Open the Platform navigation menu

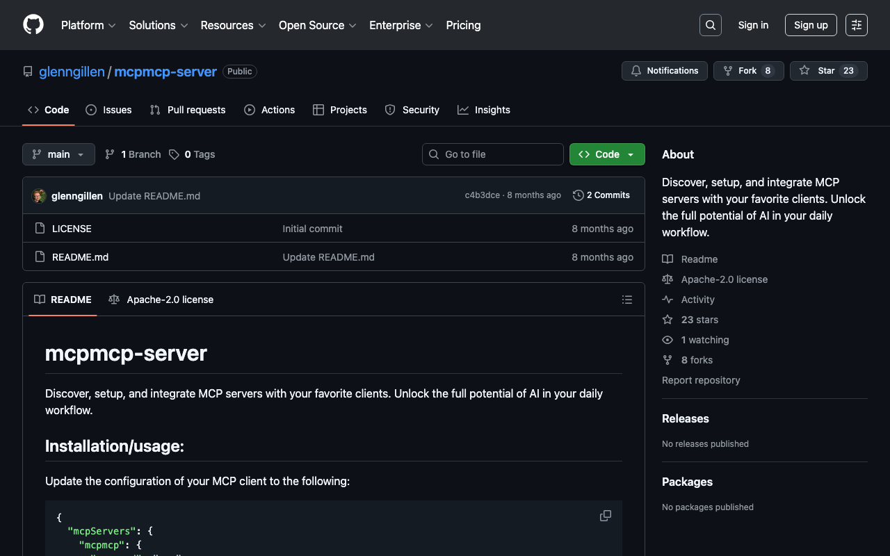point(88,25)
